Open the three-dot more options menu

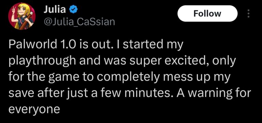pos(248,14)
